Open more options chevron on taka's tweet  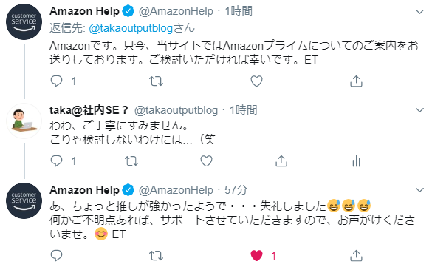click(419, 110)
